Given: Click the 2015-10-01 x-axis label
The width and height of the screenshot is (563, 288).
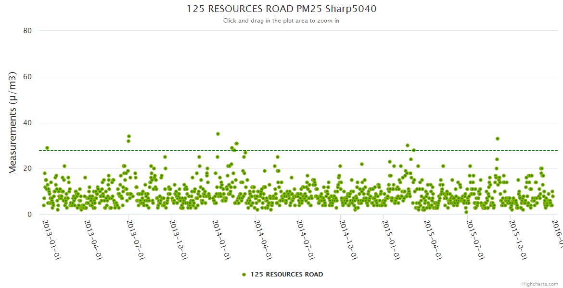Looking at the screenshot, I should [x=517, y=239].
